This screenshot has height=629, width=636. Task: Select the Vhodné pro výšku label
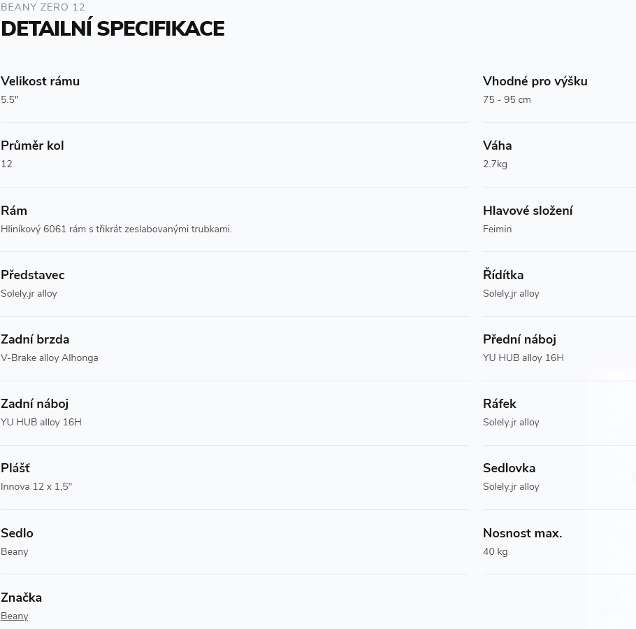535,81
